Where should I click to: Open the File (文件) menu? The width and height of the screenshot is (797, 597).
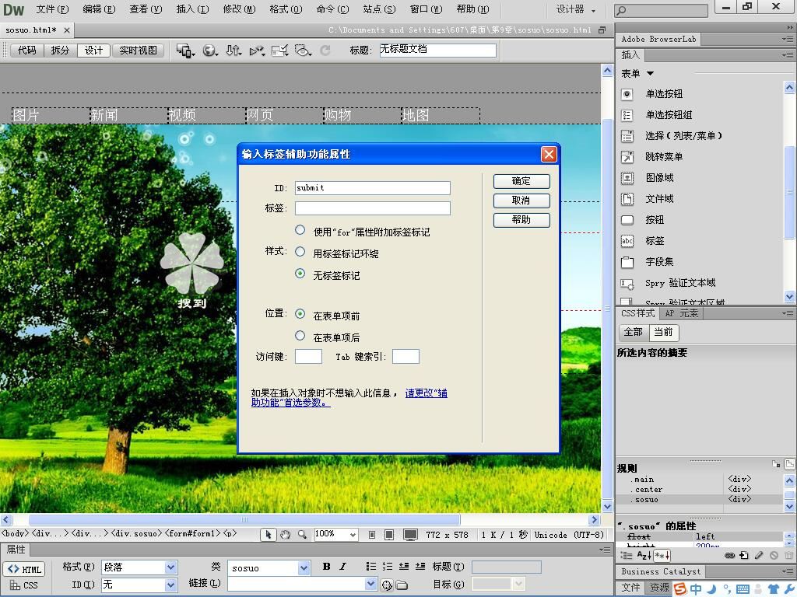[52, 9]
